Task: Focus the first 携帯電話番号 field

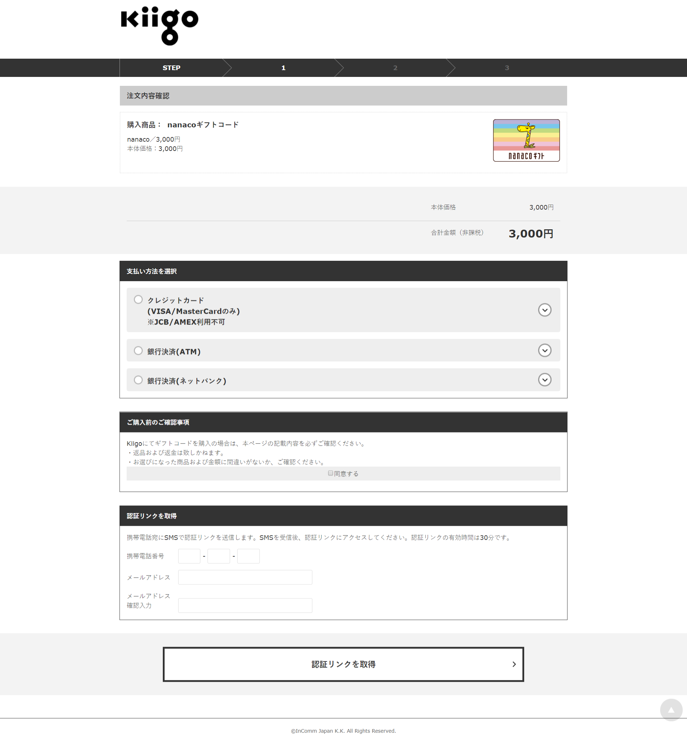Action: (189, 556)
